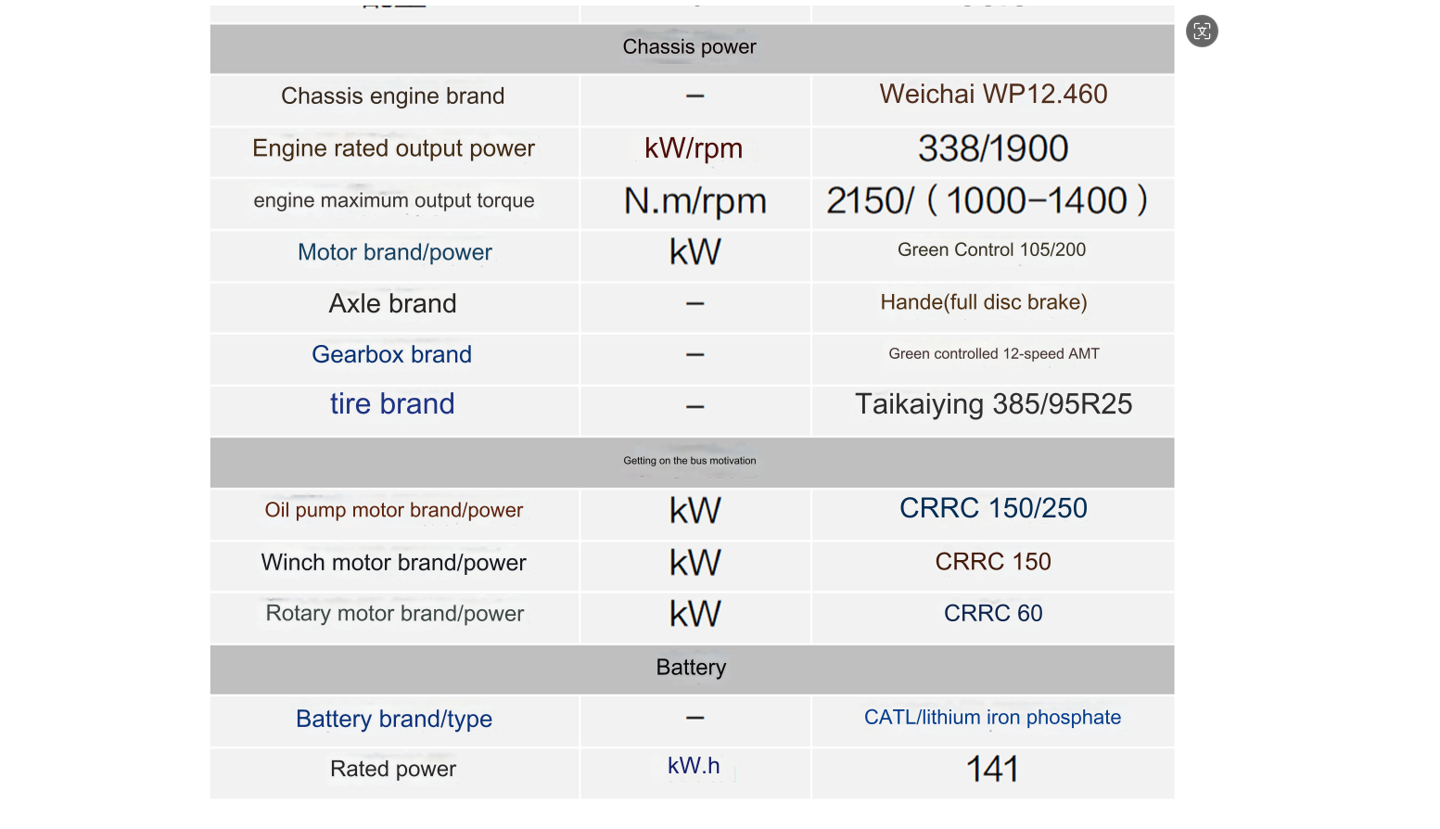Click the Chassis engine brand label
The image size is (1440, 829).
393,96
